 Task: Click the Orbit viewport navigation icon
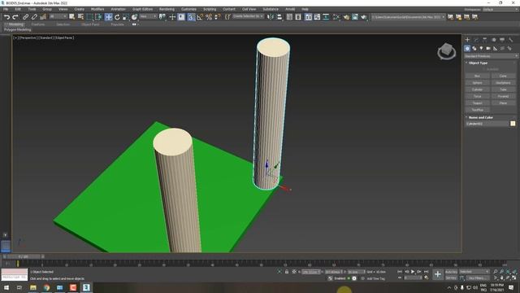coord(508,278)
